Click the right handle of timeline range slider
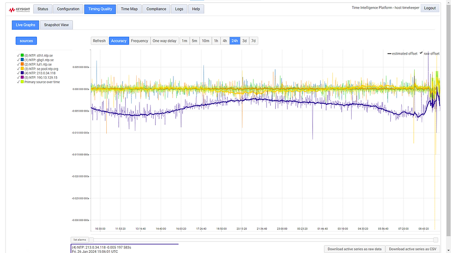Viewport: 451px width, 253px height. click(x=436, y=240)
